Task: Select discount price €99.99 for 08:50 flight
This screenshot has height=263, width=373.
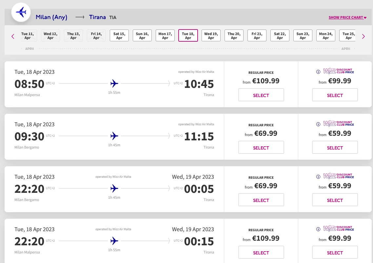Action: click(335, 95)
